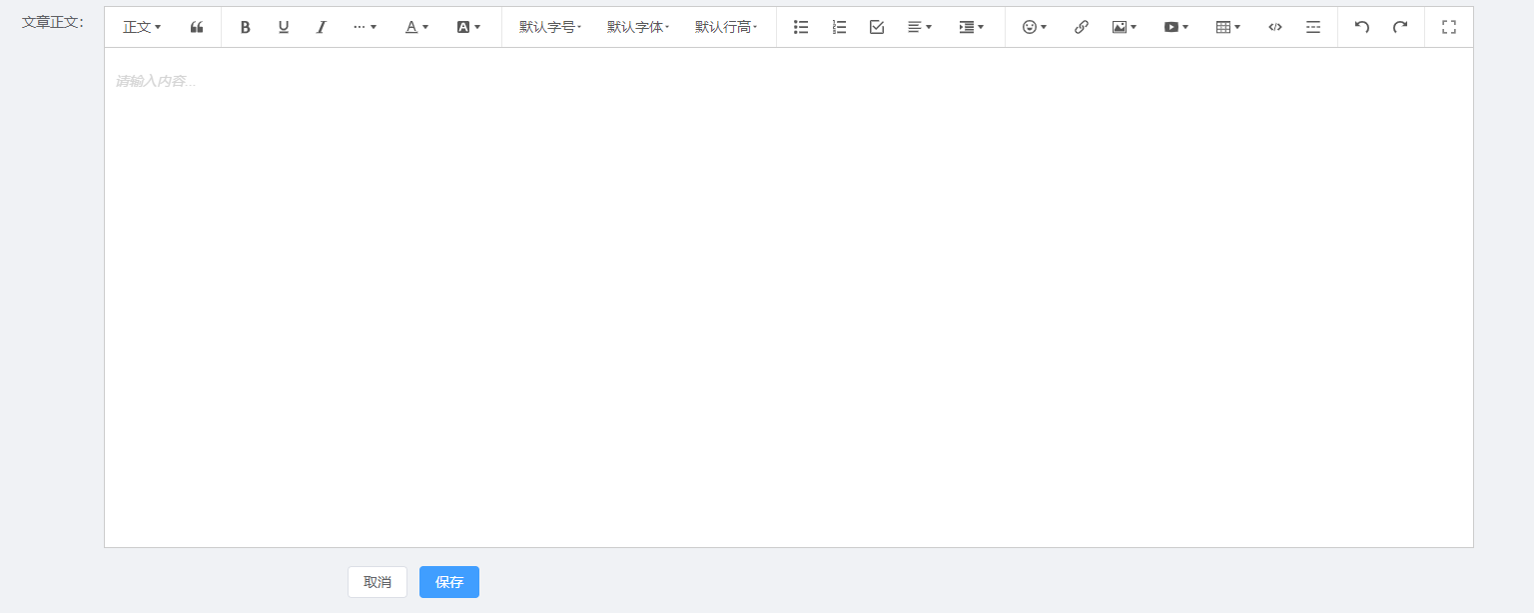Open the 默认字体 font family dropdown

638,27
